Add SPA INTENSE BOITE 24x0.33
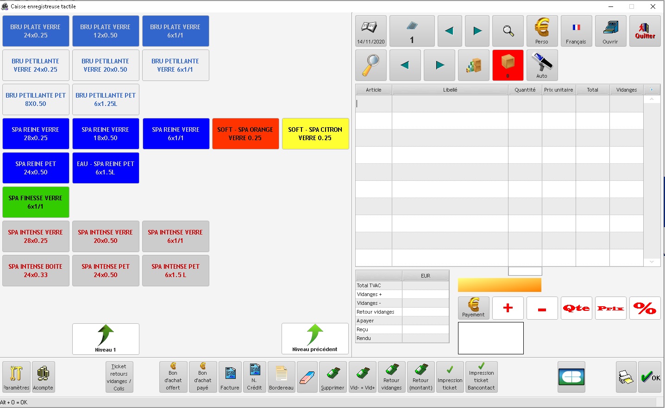This screenshot has height=408, width=665. coord(36,271)
